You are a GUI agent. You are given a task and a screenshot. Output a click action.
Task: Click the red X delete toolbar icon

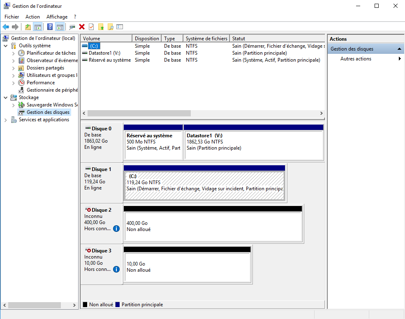pyautogui.click(x=81, y=27)
